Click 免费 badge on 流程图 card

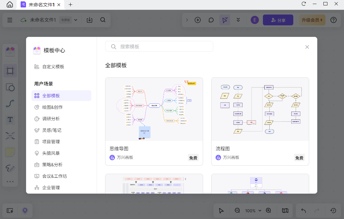point(299,158)
